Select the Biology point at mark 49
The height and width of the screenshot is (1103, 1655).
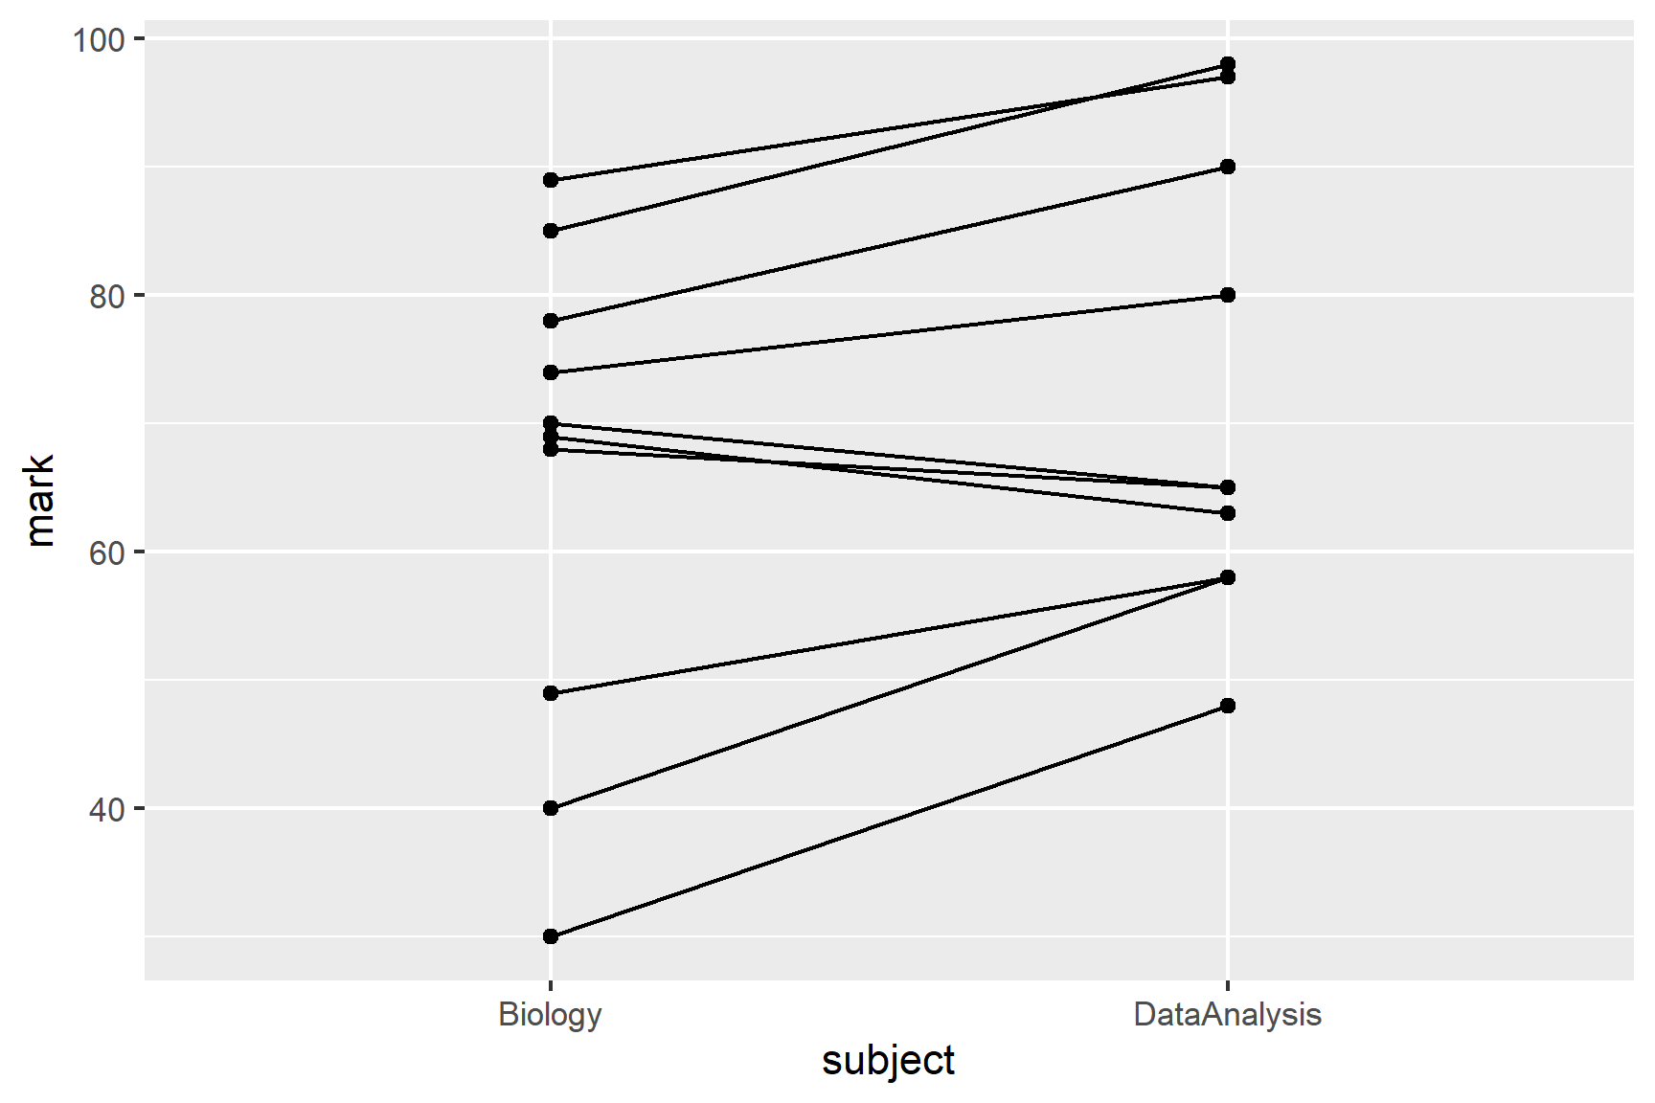[551, 693]
